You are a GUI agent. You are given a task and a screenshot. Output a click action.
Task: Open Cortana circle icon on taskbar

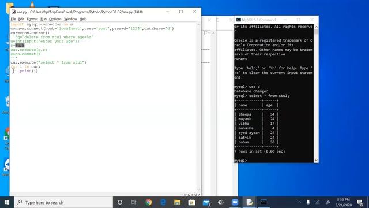coord(120,202)
